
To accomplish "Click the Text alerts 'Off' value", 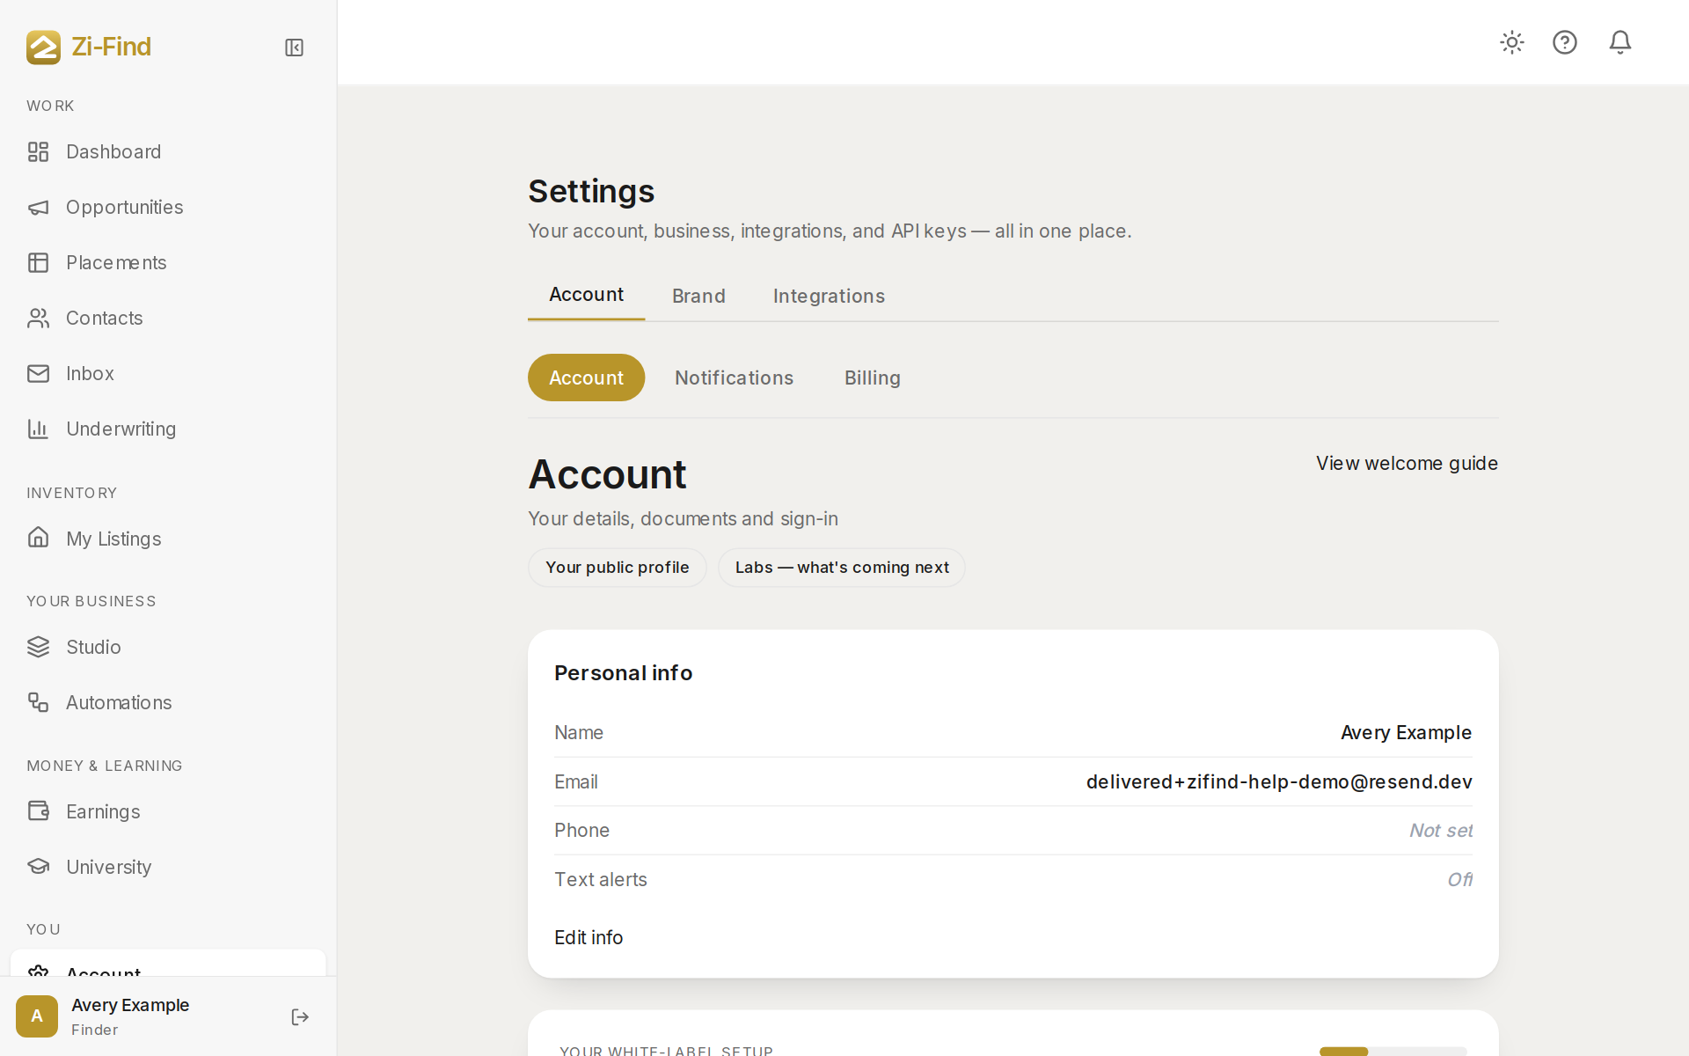I will point(1460,880).
